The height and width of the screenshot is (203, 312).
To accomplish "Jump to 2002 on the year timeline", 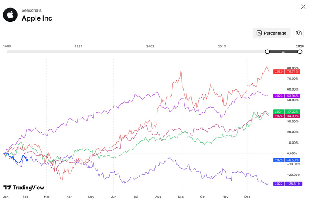I will click(x=150, y=46).
